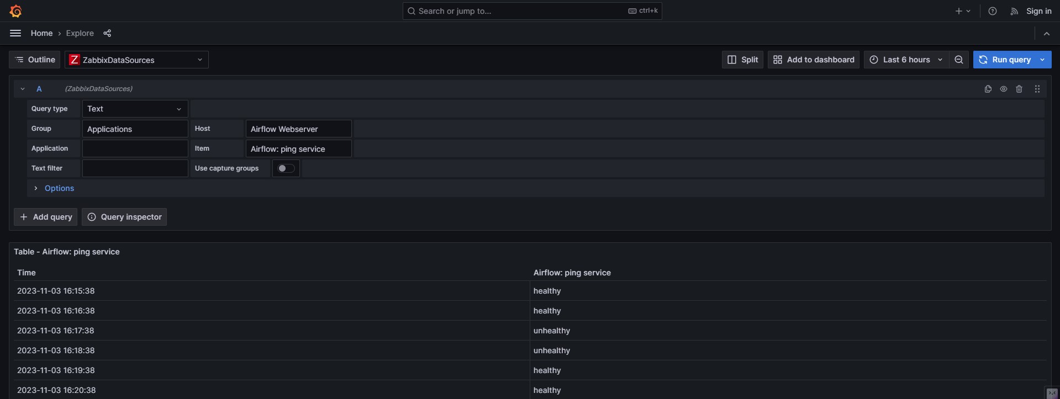Click Add to dashboard button
The height and width of the screenshot is (399, 1060).
point(813,60)
